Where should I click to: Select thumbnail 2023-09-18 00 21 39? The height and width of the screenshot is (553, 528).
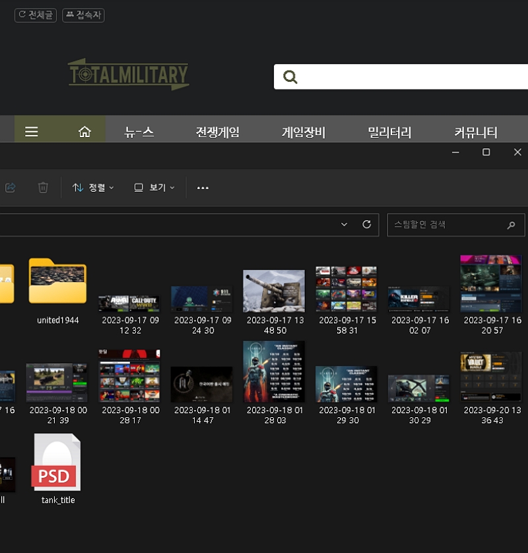click(57, 383)
